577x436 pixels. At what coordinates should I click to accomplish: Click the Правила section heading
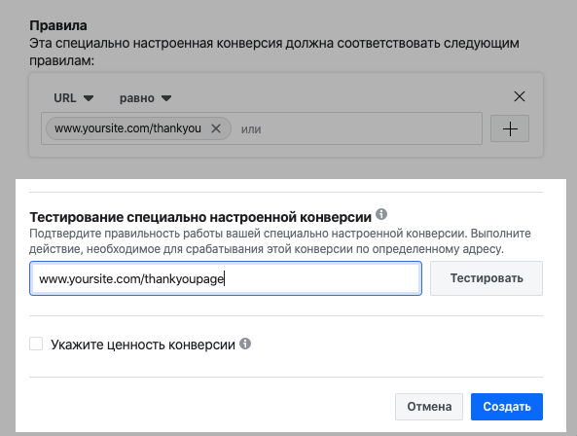pyautogui.click(x=58, y=25)
